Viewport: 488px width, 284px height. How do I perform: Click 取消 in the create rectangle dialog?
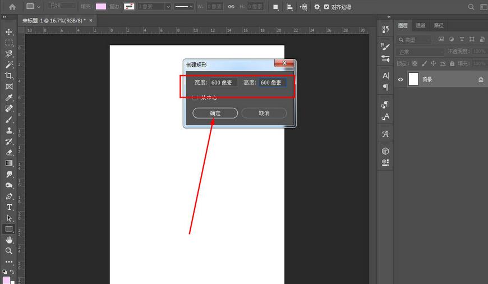(264, 113)
